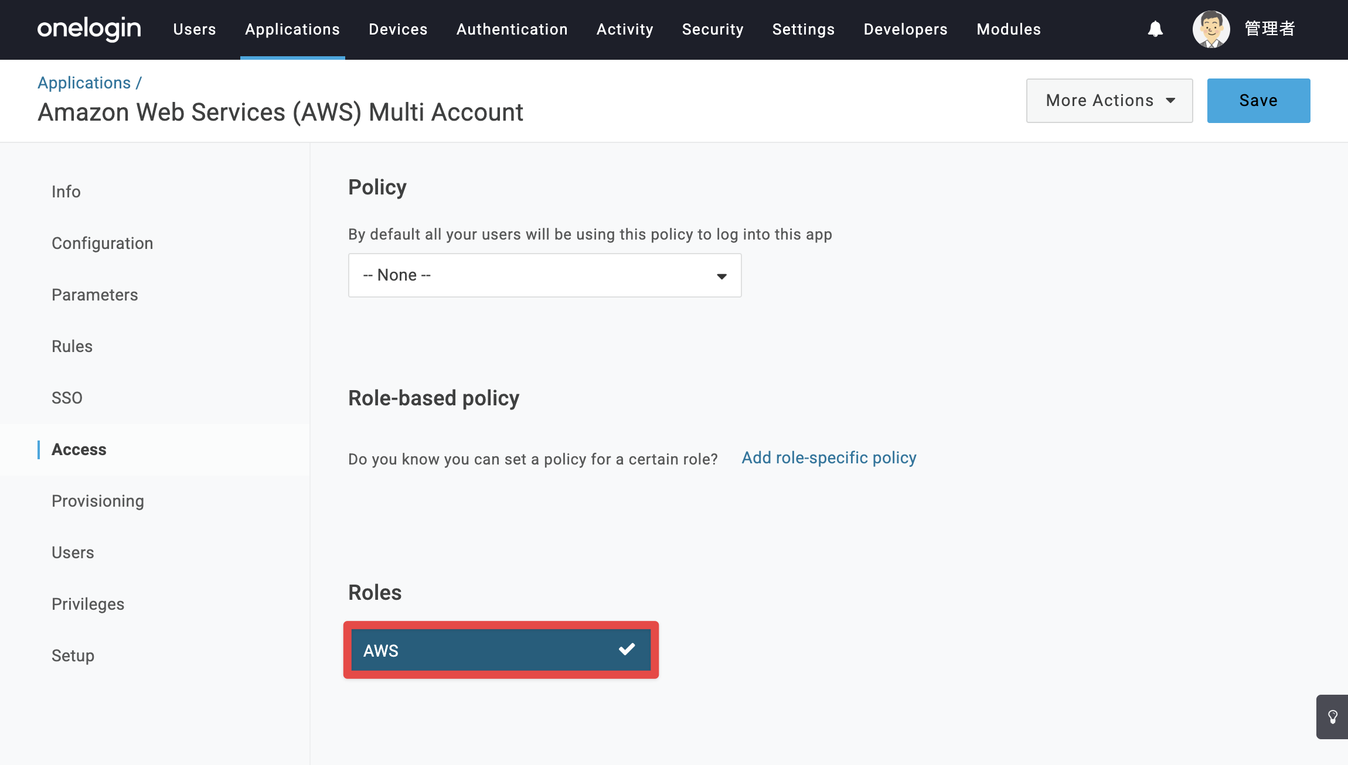Open the lightbulb help widget

point(1332,717)
